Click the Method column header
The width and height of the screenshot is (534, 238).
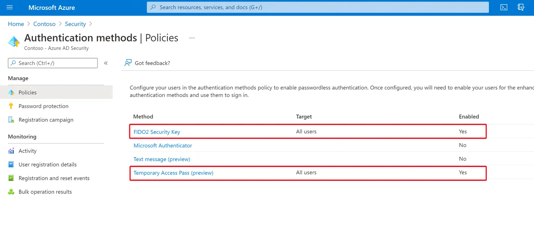click(x=143, y=117)
